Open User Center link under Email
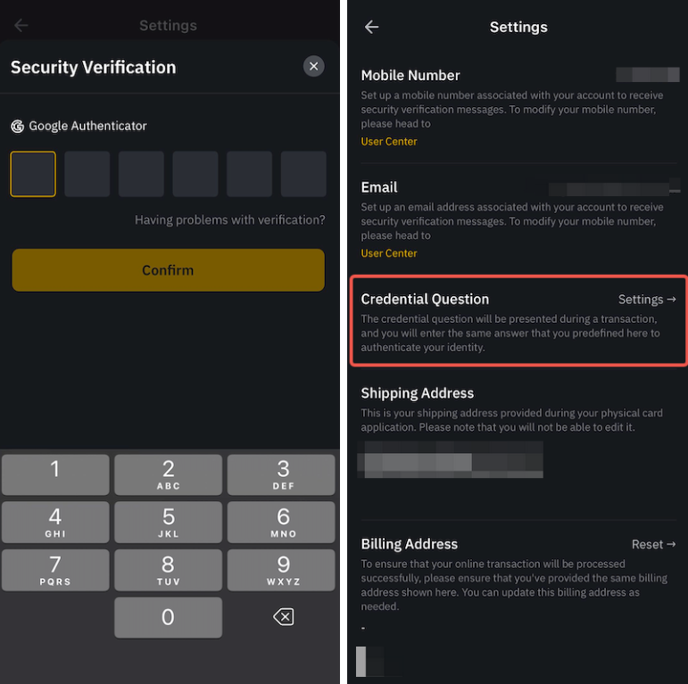The height and width of the screenshot is (684, 688). point(389,253)
